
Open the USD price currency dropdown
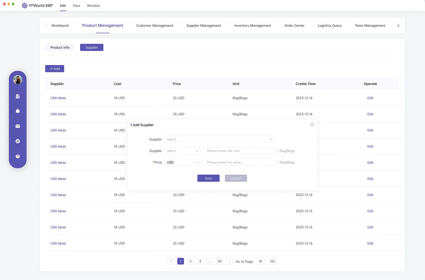coord(183,162)
